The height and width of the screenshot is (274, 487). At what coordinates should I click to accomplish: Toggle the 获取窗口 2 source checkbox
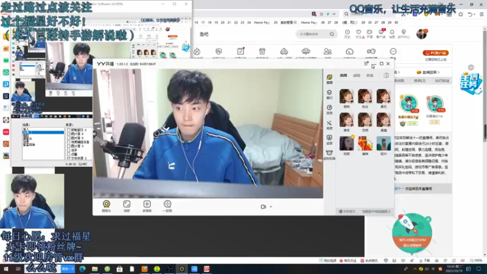tap(69, 130)
